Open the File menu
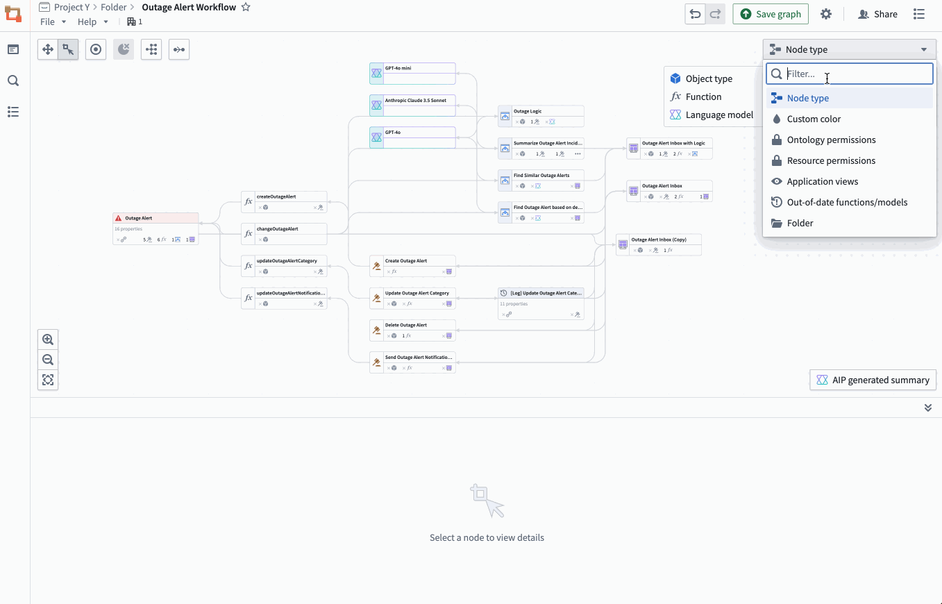The image size is (942, 604). (x=53, y=22)
